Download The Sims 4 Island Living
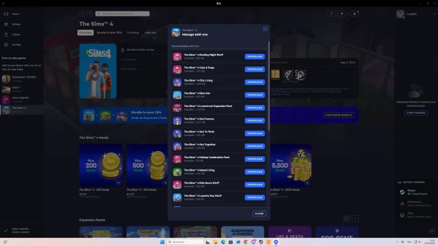Image resolution: width=438 pixels, height=246 pixels. 254,172
